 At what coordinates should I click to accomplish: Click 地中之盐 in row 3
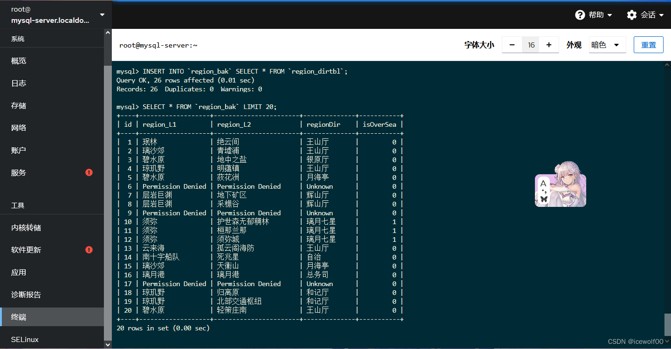click(x=232, y=160)
